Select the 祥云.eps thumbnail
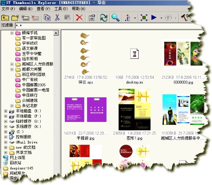The width and height of the screenshot is (212, 185). point(85,54)
